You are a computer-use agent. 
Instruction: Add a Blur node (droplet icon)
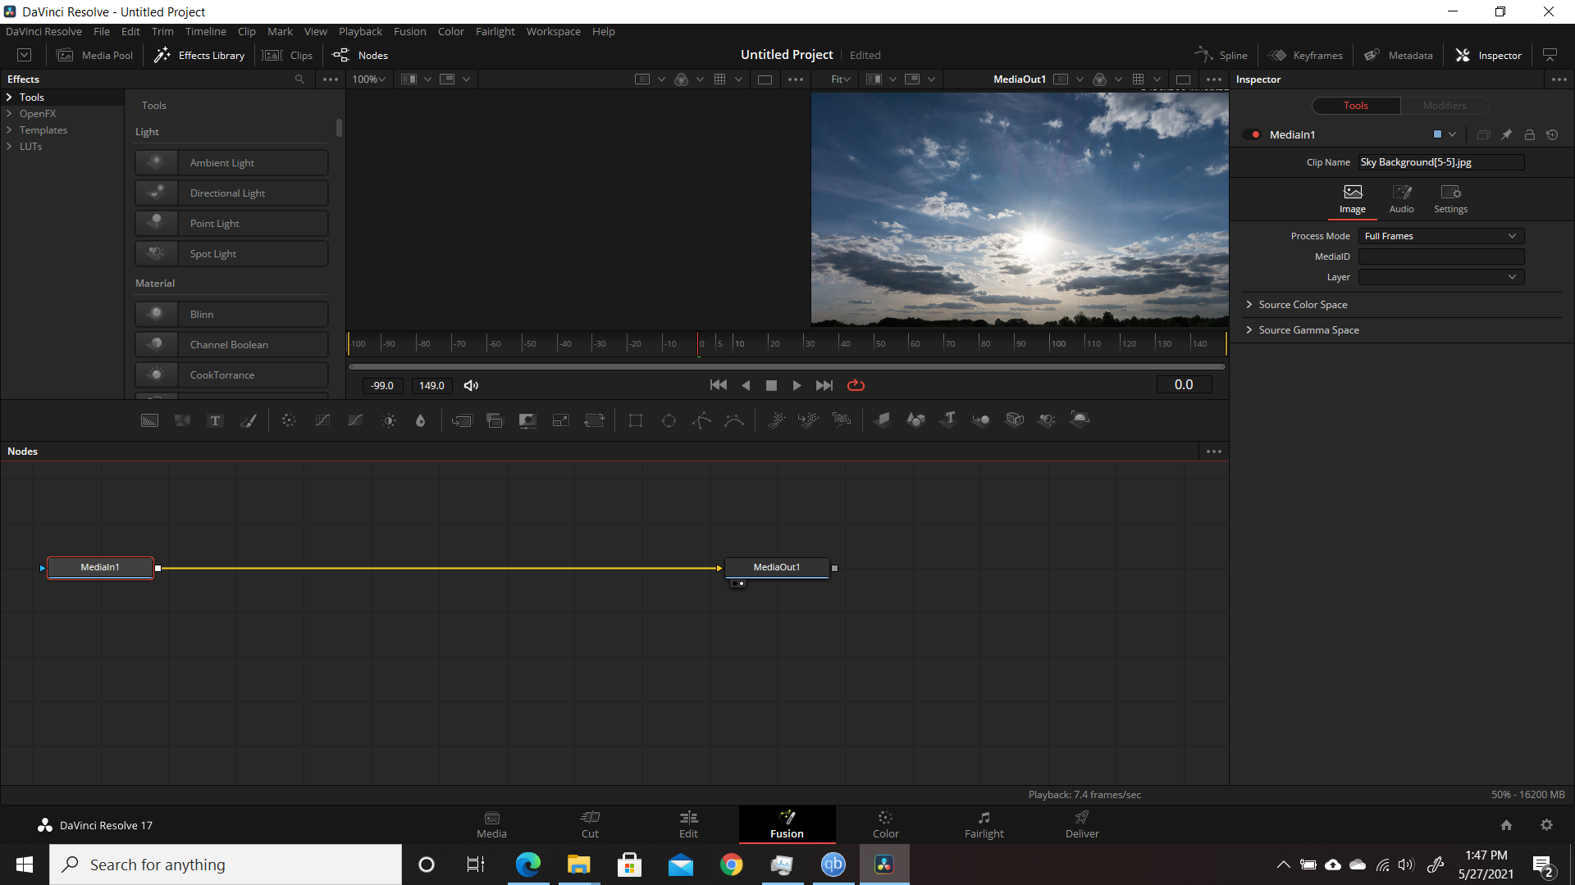coord(420,420)
